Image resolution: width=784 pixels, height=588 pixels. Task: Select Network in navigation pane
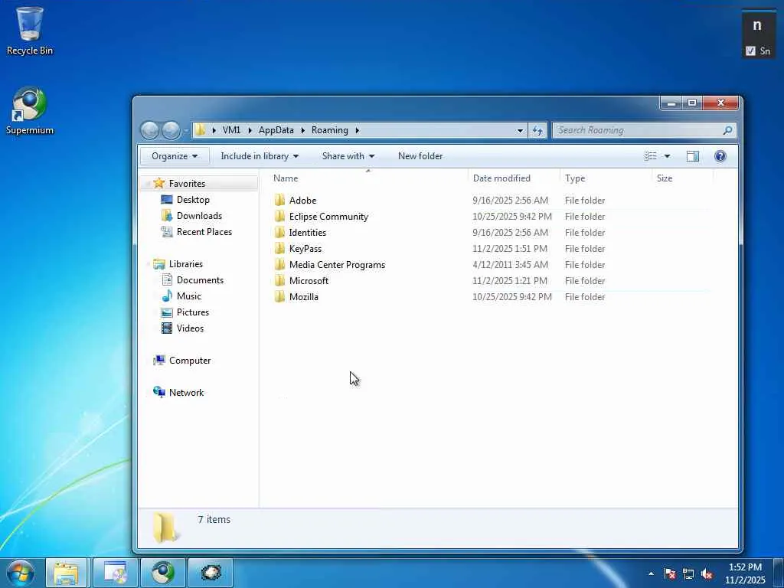coord(186,393)
